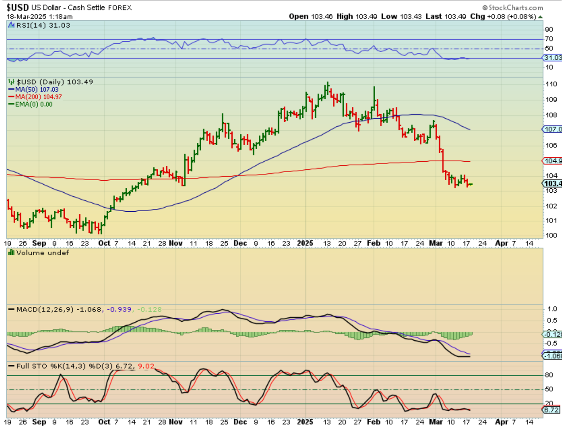Image resolution: width=562 pixels, height=426 pixels.
Task: Click the MA(50) blue legend entry
Action: point(31,89)
